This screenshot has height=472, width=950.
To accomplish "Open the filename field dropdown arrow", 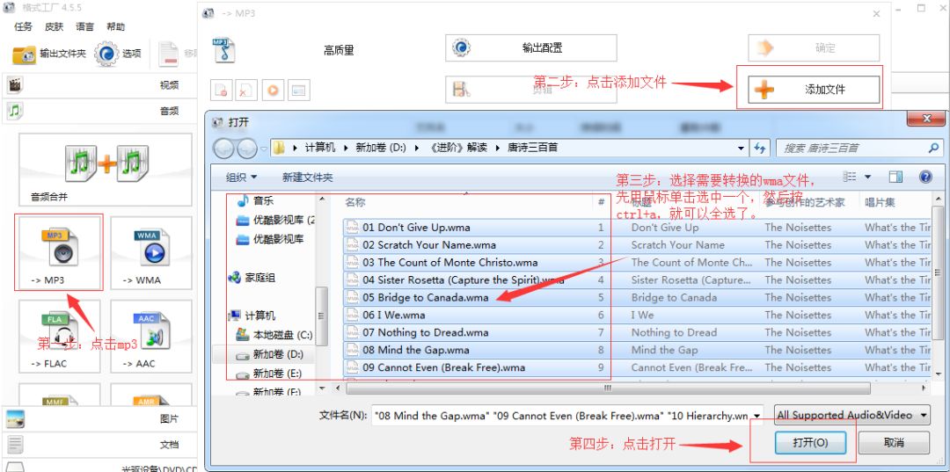I will point(757,416).
